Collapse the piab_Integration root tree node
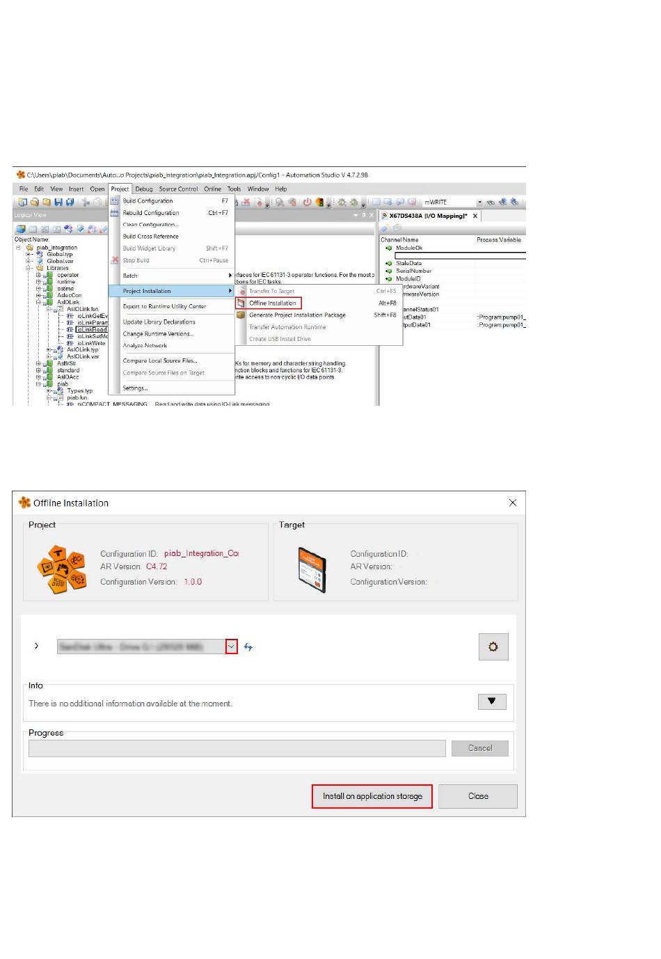The height and width of the screenshot is (959, 661). coord(19,247)
